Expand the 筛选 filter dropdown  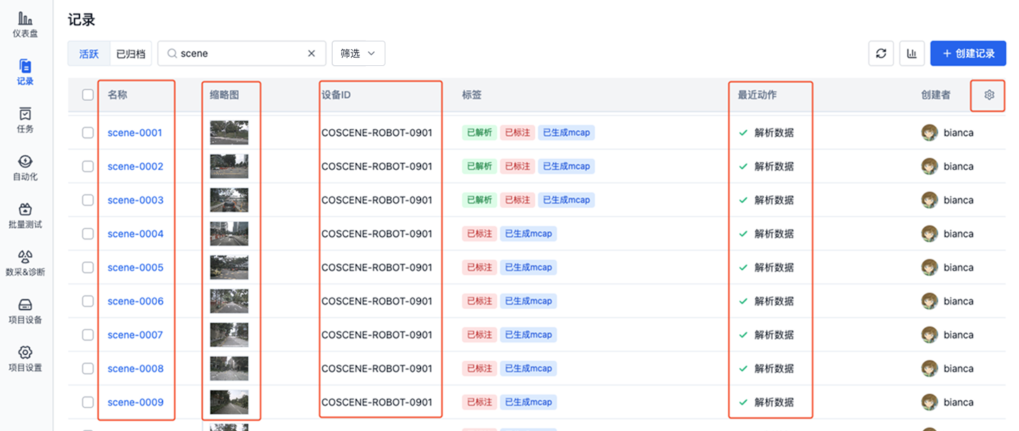358,53
